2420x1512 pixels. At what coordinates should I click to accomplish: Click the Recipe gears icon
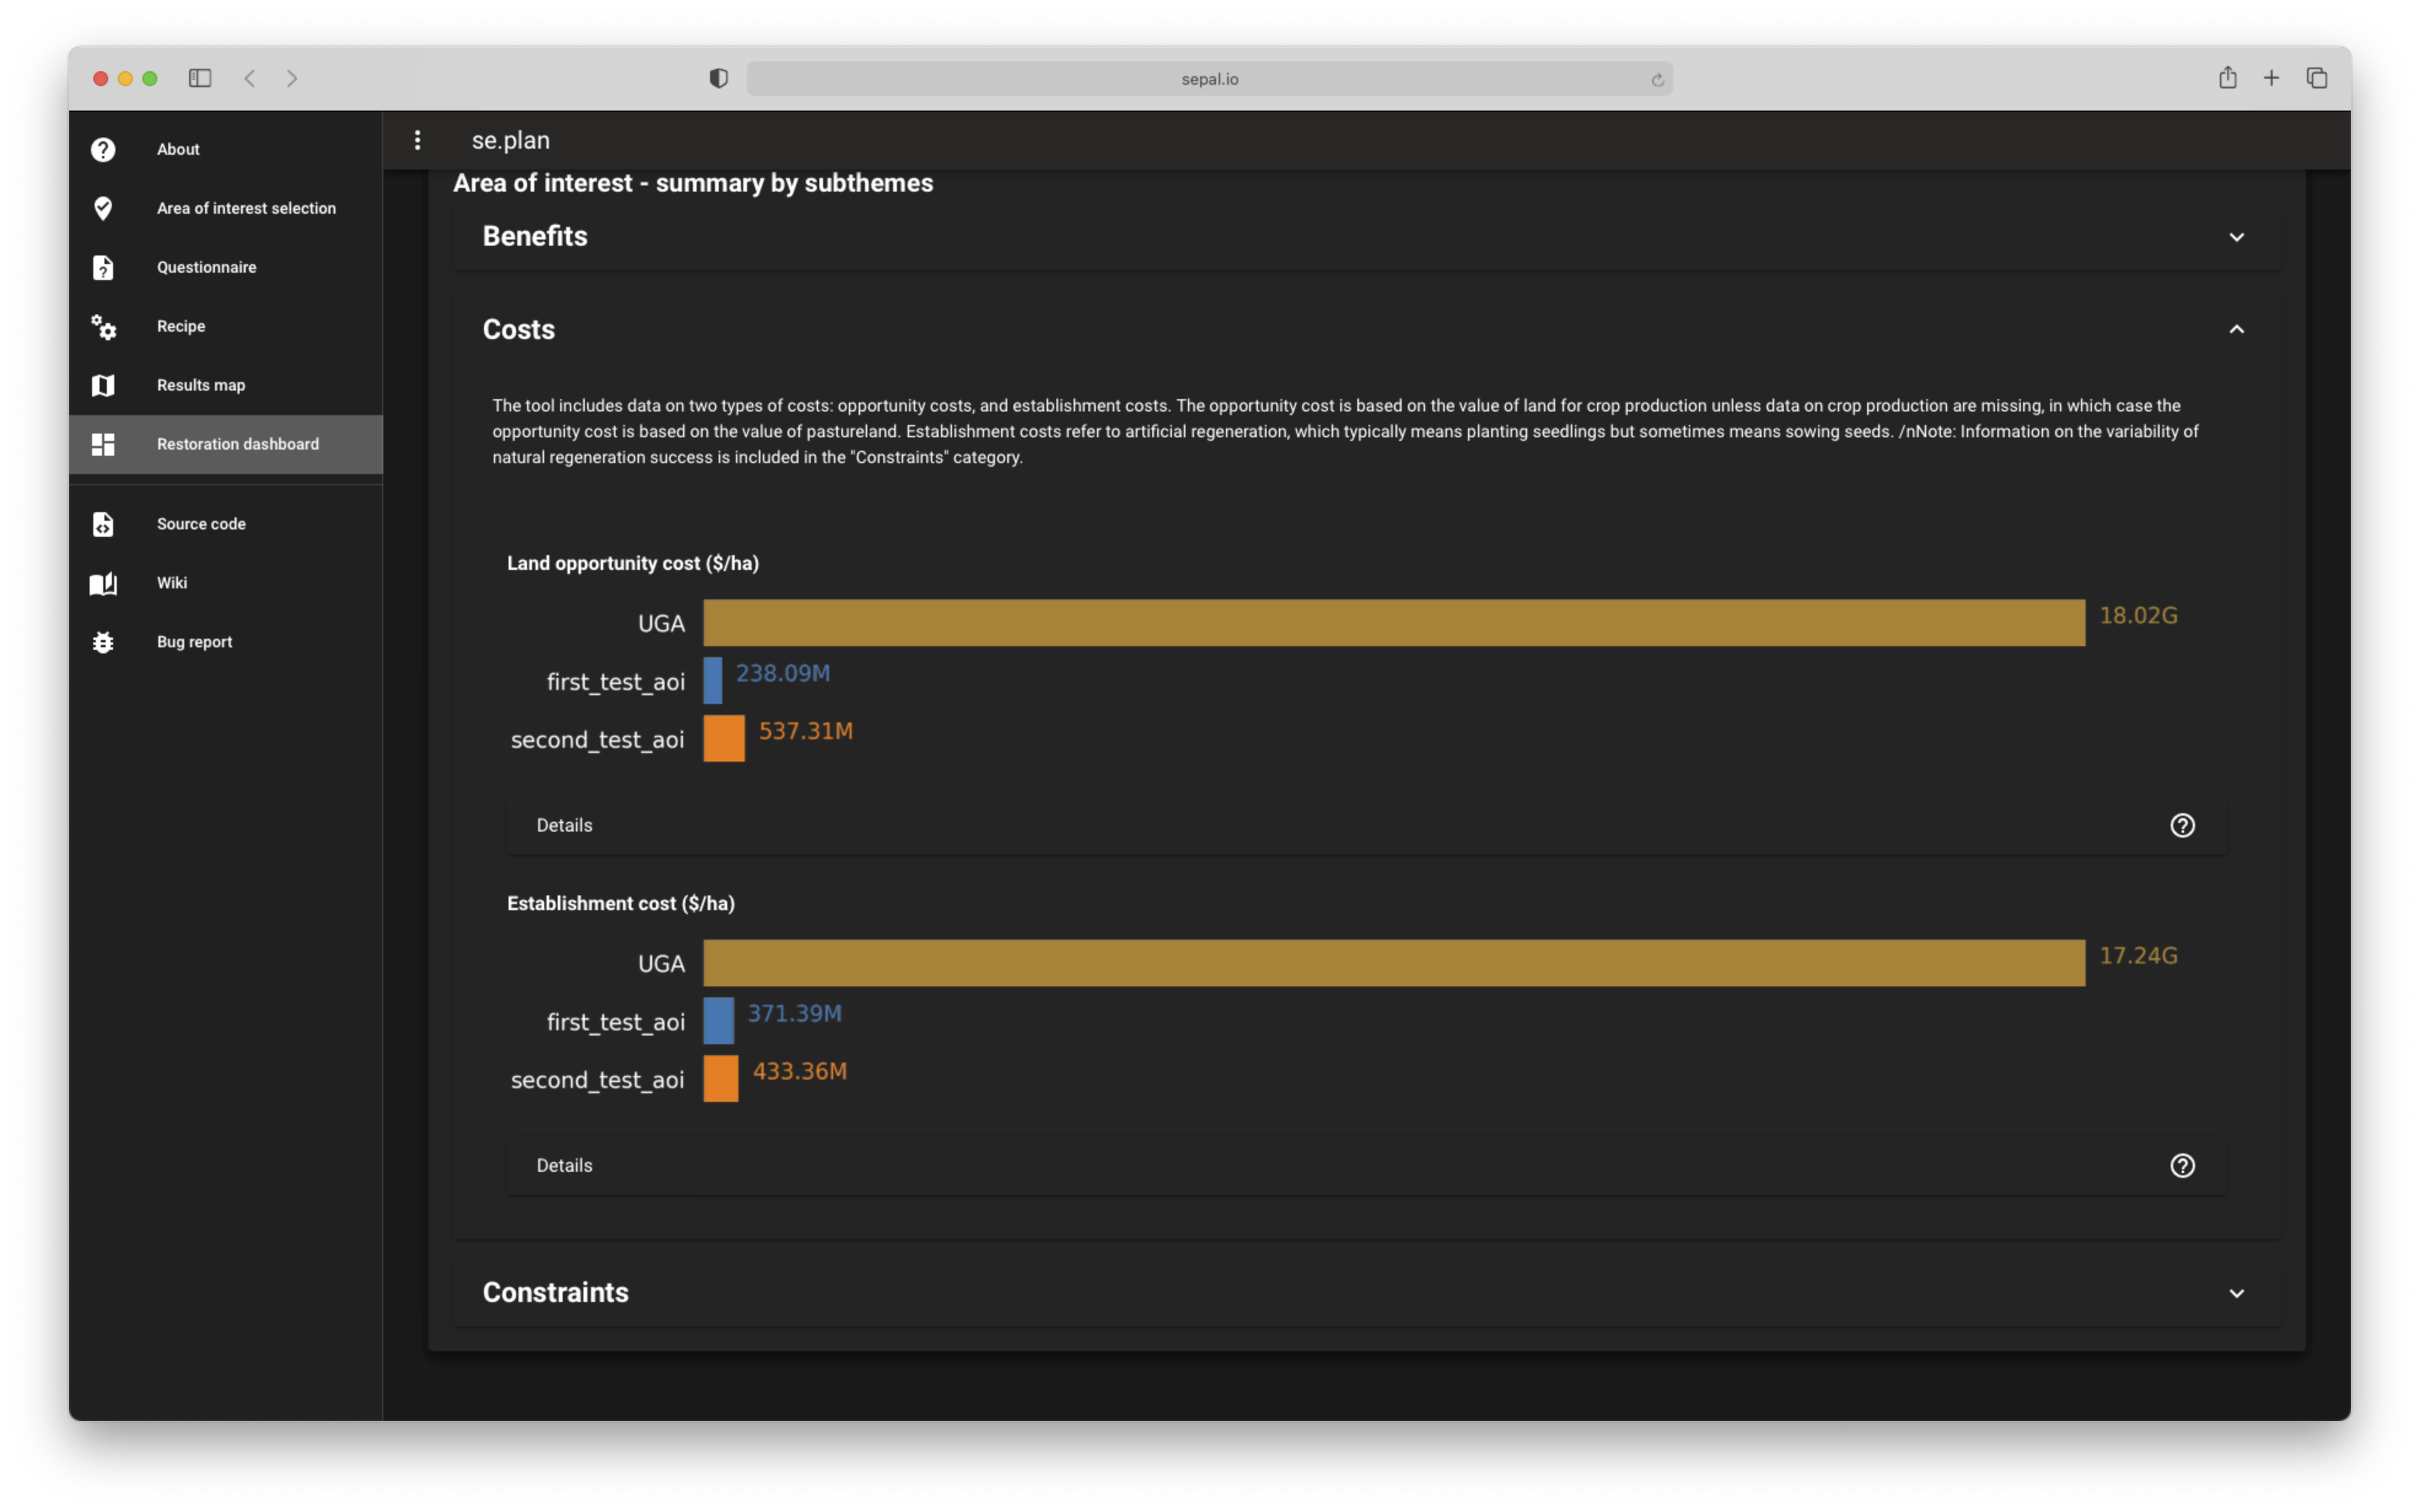coord(103,326)
